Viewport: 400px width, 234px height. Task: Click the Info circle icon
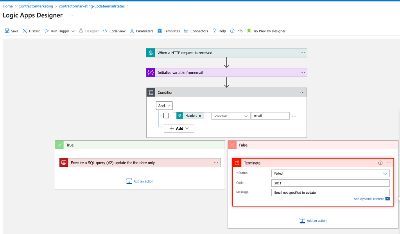click(232, 31)
